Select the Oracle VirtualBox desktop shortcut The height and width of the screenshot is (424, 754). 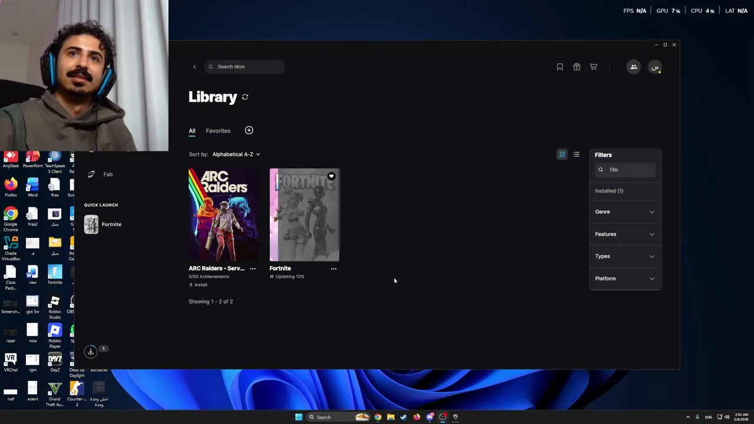[11, 249]
